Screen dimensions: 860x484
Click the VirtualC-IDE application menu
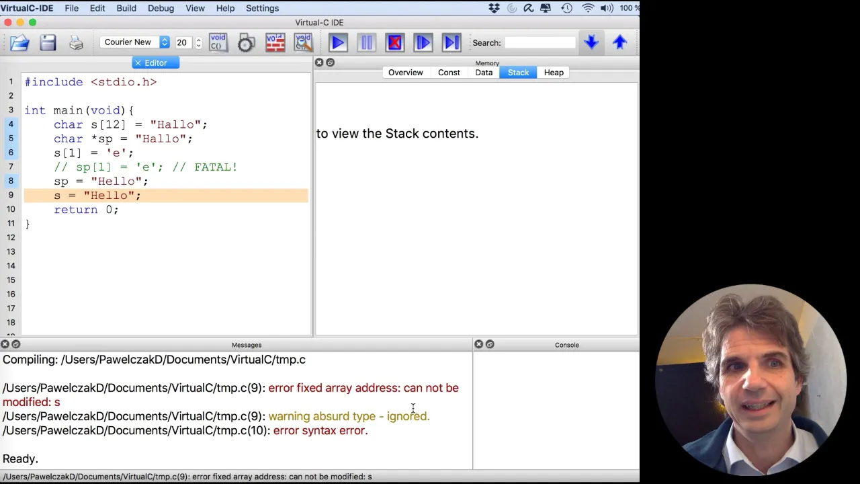[x=27, y=8]
